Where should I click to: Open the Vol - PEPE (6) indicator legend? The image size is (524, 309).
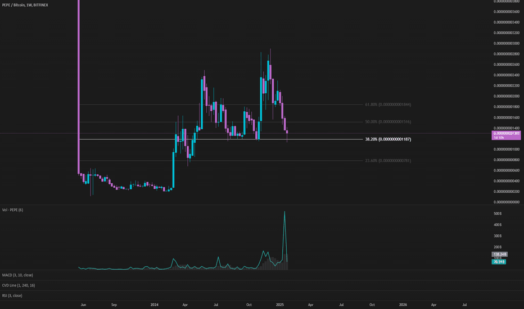coord(12,210)
